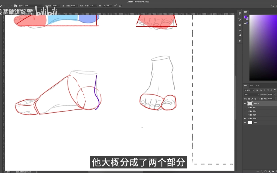Screen dimensions: 277x173
Task: Open the smoothing 平滑 dropdown arrow
Action: 96,6
